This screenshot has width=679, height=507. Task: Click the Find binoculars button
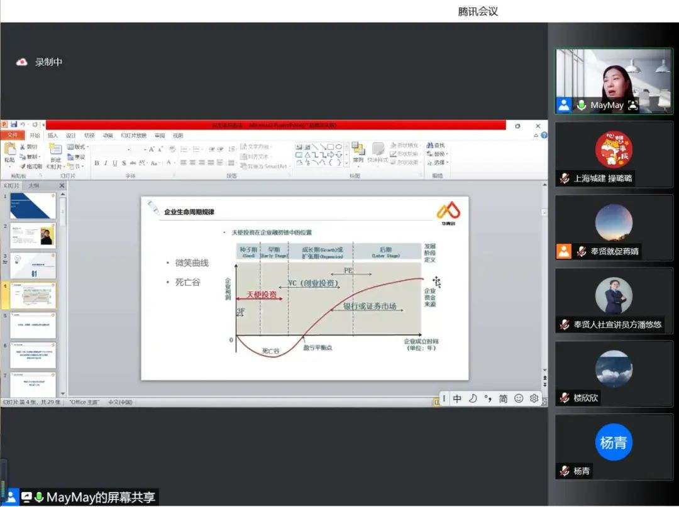coord(436,145)
